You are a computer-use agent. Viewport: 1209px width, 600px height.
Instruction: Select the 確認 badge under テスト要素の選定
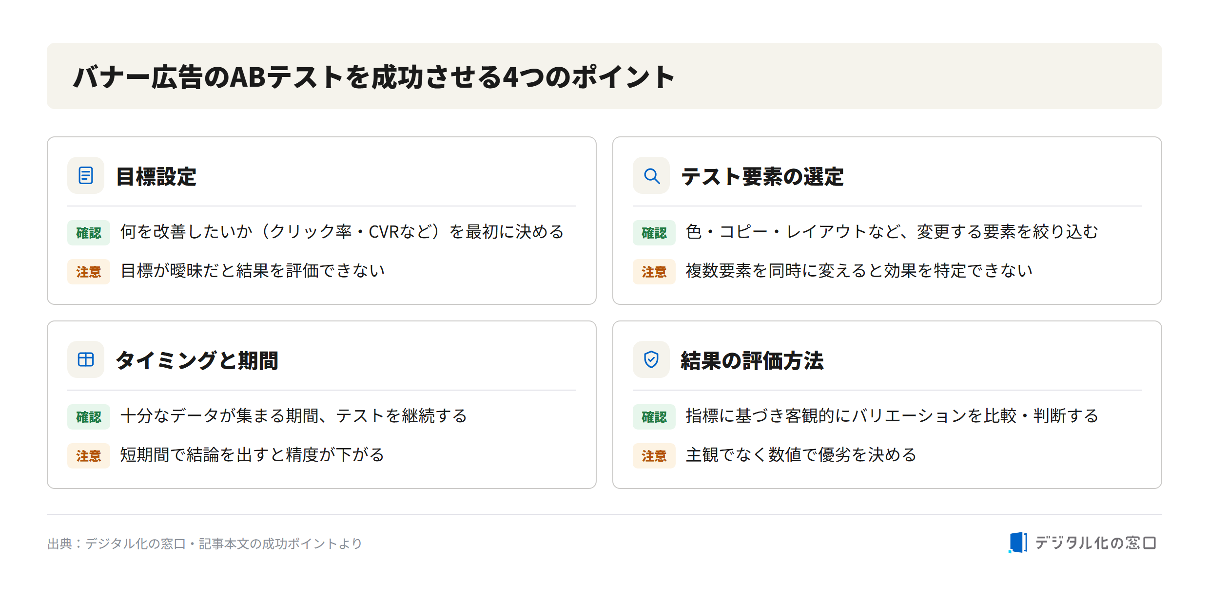click(654, 233)
